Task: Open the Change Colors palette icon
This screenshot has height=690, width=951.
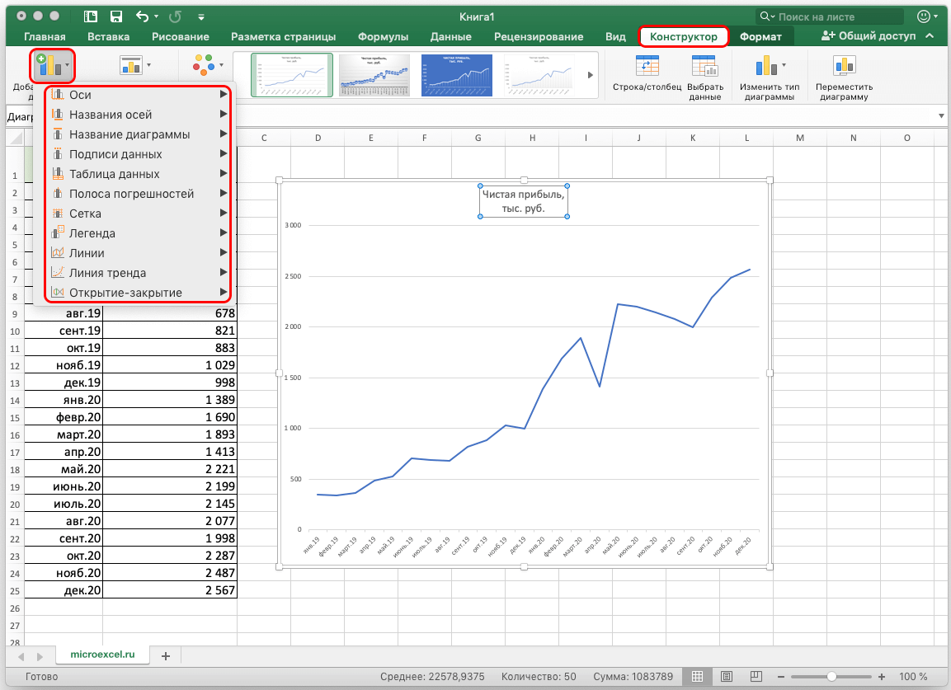Action: (x=204, y=65)
